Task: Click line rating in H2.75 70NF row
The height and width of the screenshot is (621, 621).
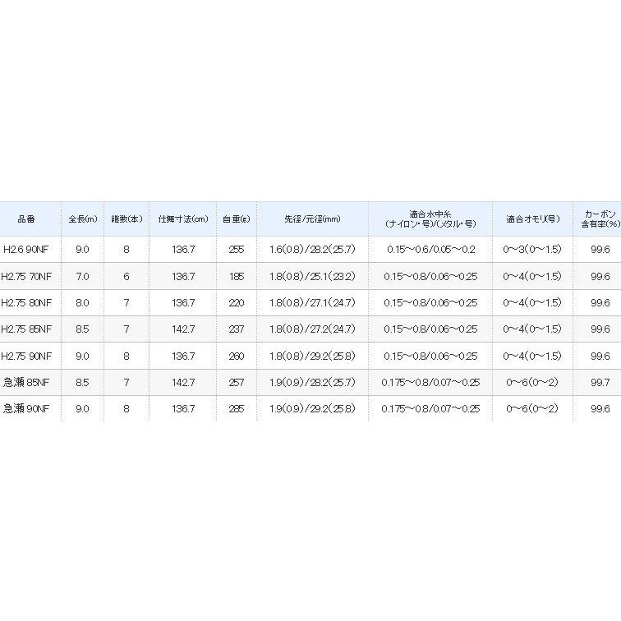Action: [431, 277]
